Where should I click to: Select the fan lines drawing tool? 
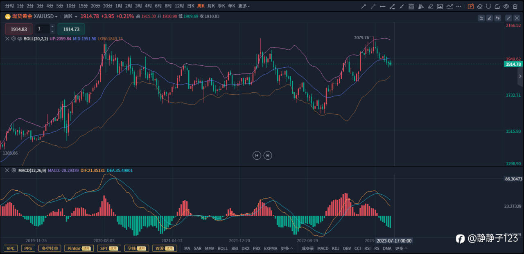pos(421,6)
